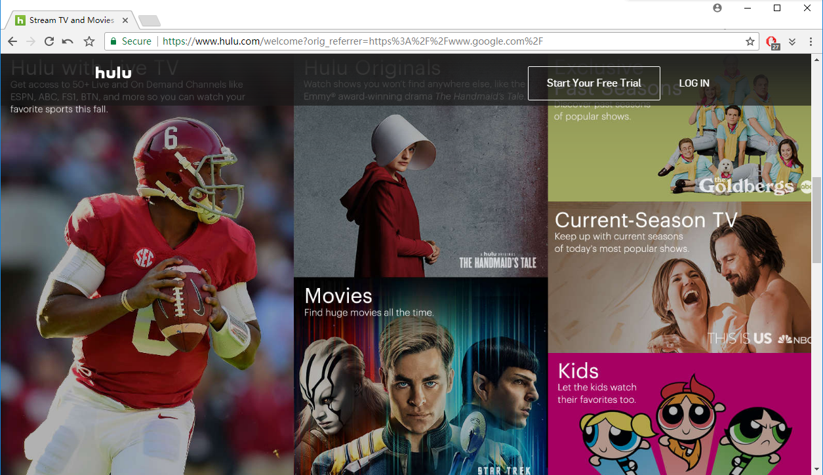Click 'Find huge movies all the time.' text
The image size is (823, 475).
pyautogui.click(x=369, y=313)
